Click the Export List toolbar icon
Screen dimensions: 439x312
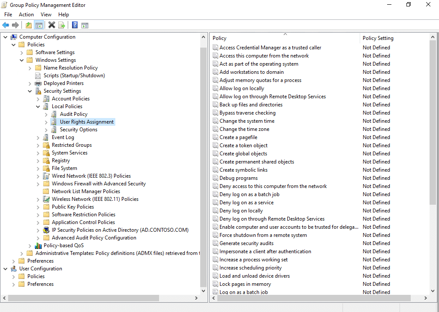coord(62,25)
